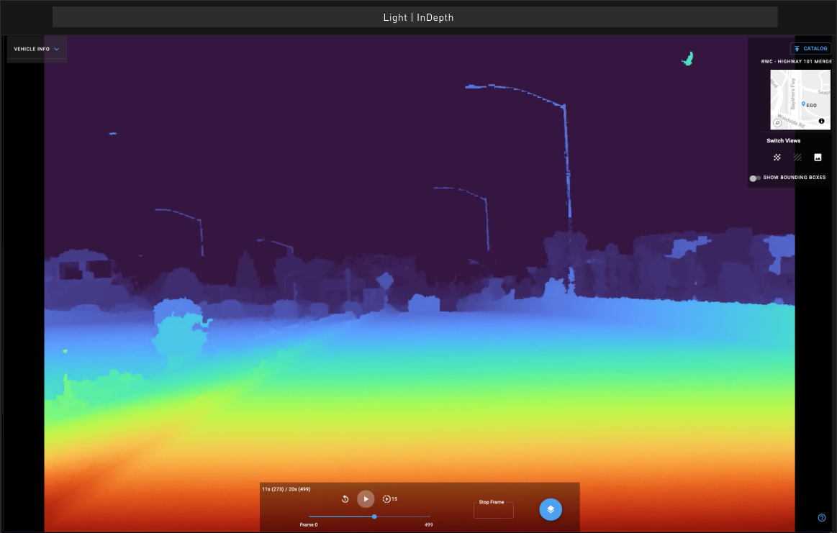This screenshot has width=837, height=533.
Task: Enable the Show Bounding Boxes toggle
Action: click(755, 177)
